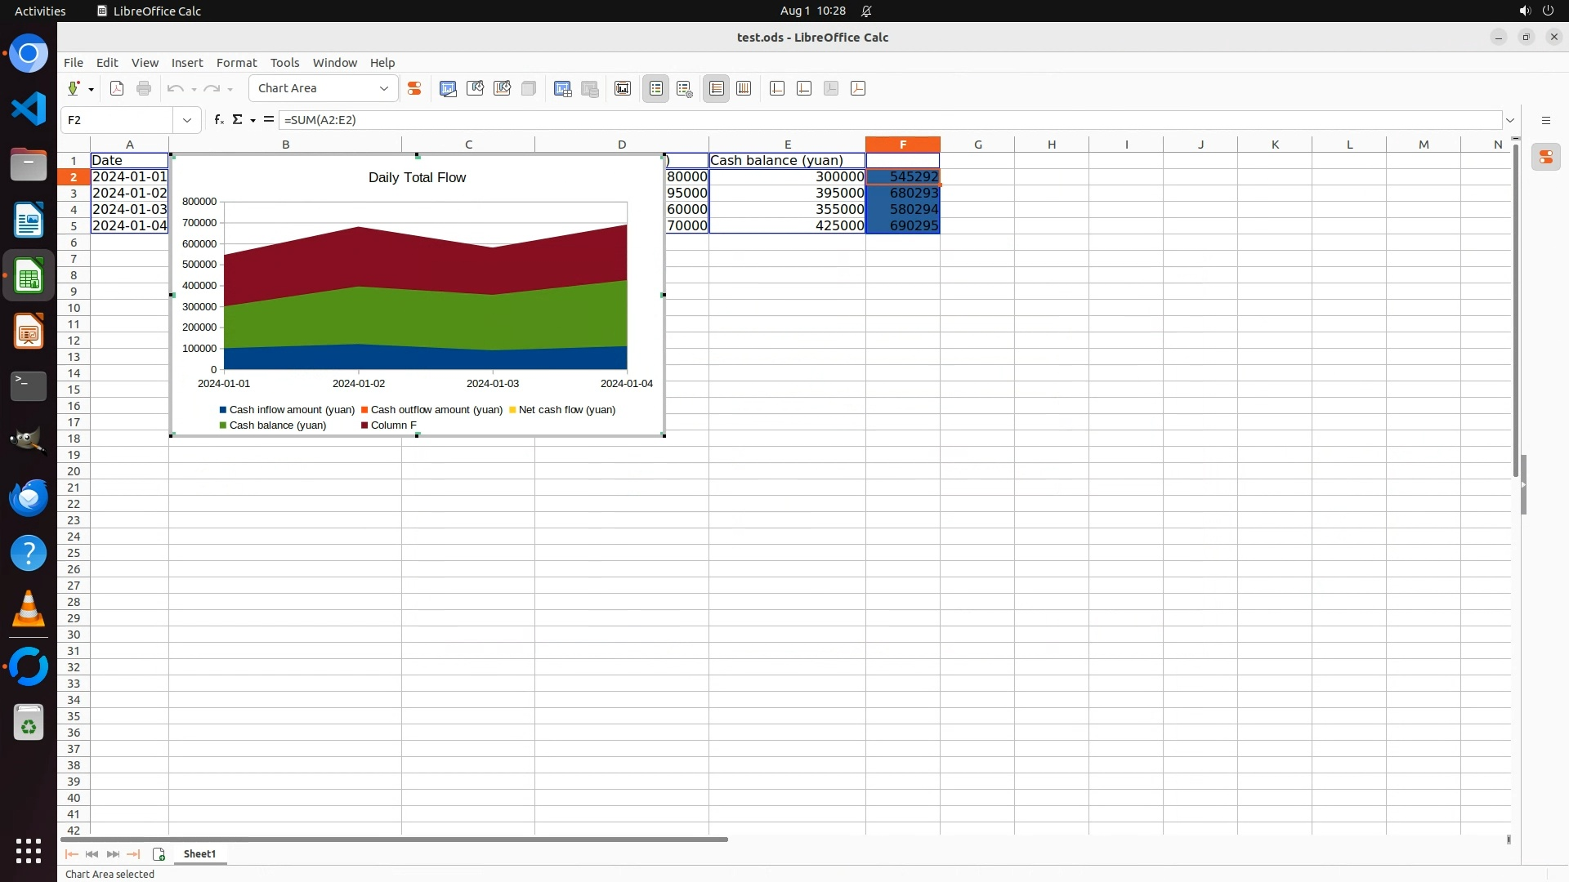Image resolution: width=1569 pixels, height=882 pixels.
Task: Toggle vertical grids button
Action: (x=744, y=88)
